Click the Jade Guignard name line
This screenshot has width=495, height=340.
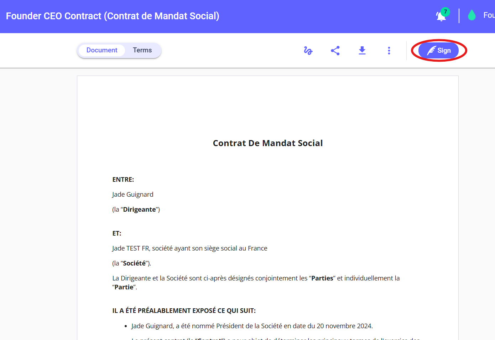(133, 195)
